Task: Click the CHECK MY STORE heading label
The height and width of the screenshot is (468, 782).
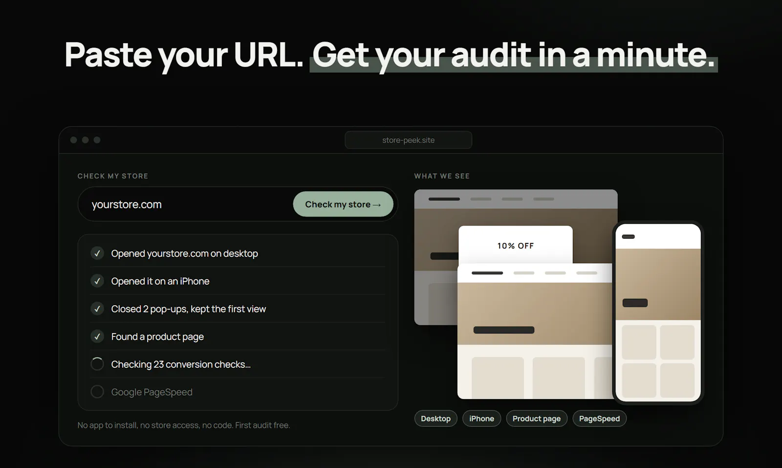Action: 113,176
